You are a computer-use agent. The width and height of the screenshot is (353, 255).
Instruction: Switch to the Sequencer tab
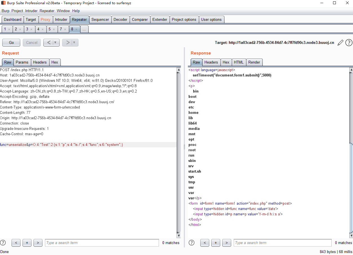(x=100, y=19)
